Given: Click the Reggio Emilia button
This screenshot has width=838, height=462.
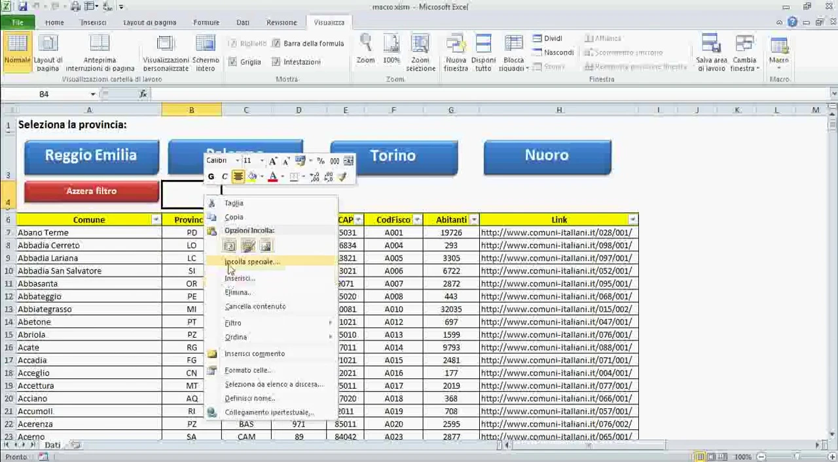Looking at the screenshot, I should pyautogui.click(x=91, y=156).
